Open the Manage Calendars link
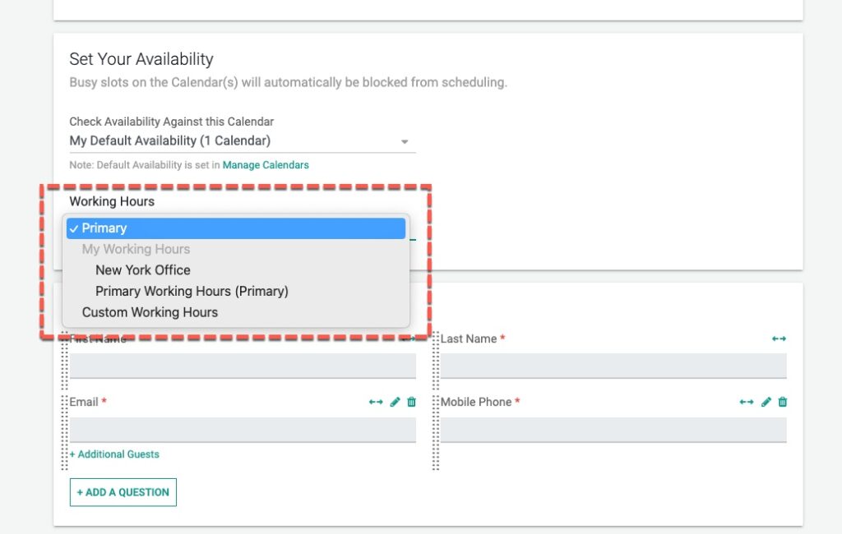The height and width of the screenshot is (534, 842). pos(266,165)
